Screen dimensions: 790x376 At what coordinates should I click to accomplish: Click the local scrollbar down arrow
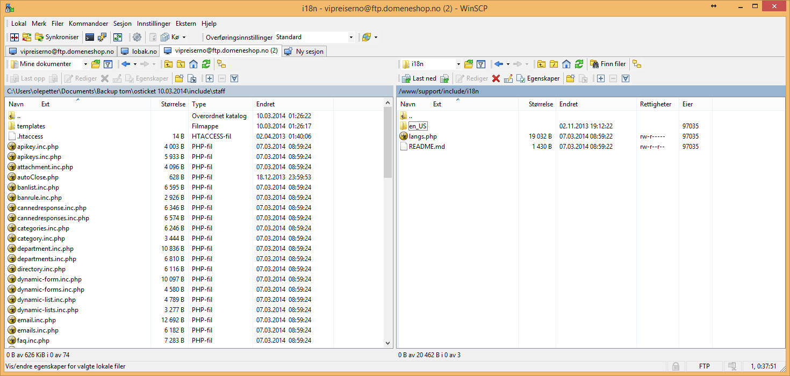pyautogui.click(x=388, y=343)
